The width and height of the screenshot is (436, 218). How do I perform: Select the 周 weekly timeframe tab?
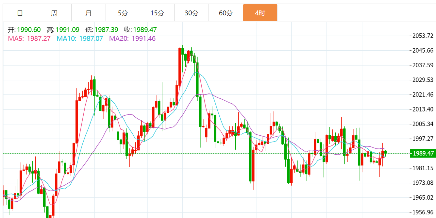pos(54,13)
